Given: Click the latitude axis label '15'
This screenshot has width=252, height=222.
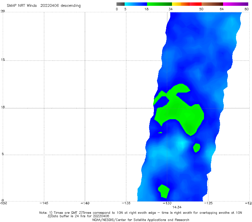Looking at the screenshot, I should click(3, 60).
